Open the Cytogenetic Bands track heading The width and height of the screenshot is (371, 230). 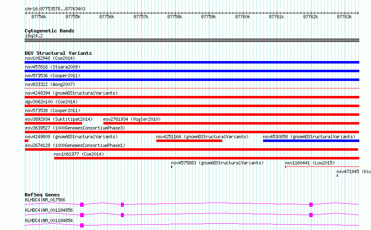[50, 31]
